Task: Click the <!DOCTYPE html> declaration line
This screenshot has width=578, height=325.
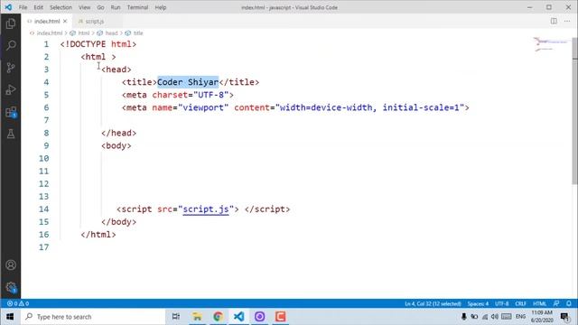Action: 98,44
